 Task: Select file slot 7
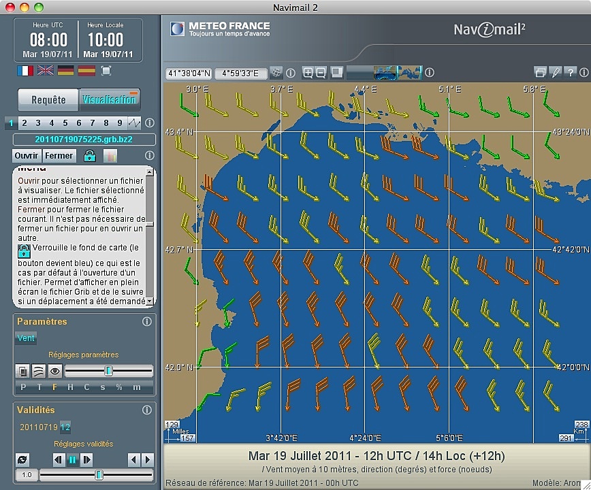click(93, 122)
